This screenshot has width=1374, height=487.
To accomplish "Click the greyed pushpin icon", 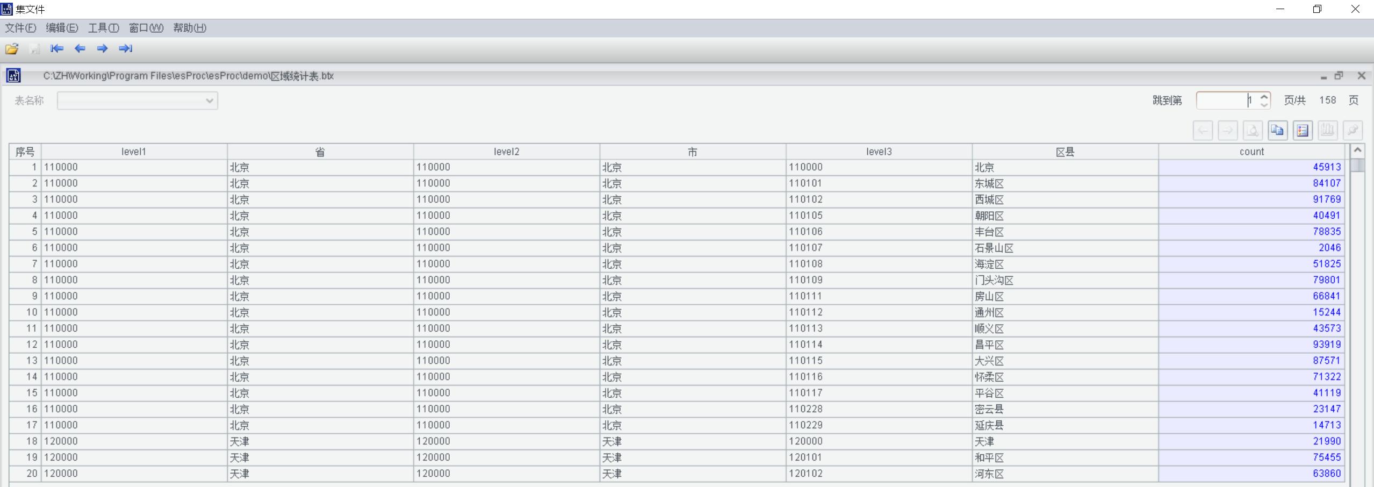I will [1353, 131].
